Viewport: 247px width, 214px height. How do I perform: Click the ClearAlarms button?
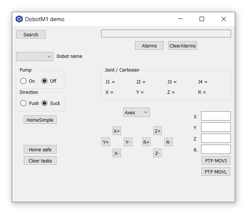[x=183, y=46]
